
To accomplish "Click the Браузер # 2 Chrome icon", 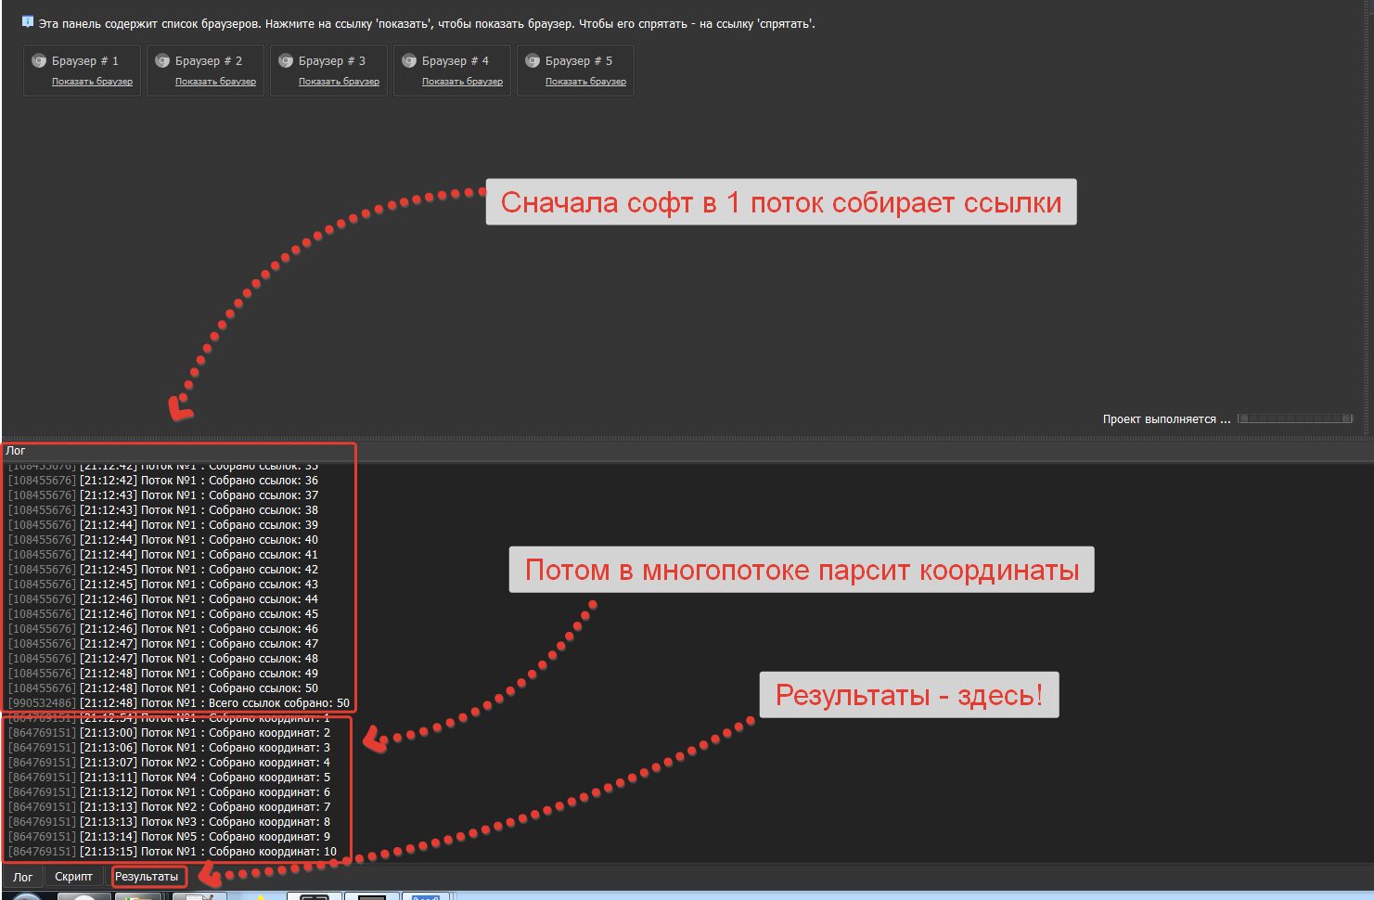I will point(162,61).
